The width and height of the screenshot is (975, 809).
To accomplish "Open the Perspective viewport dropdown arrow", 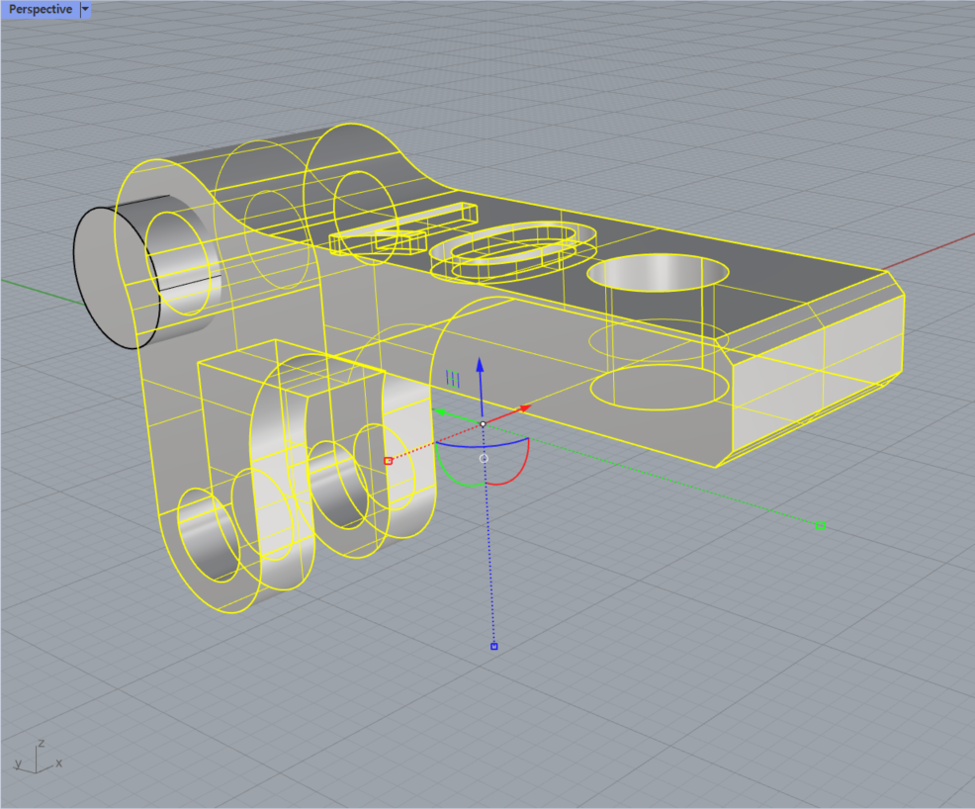I will point(85,9).
